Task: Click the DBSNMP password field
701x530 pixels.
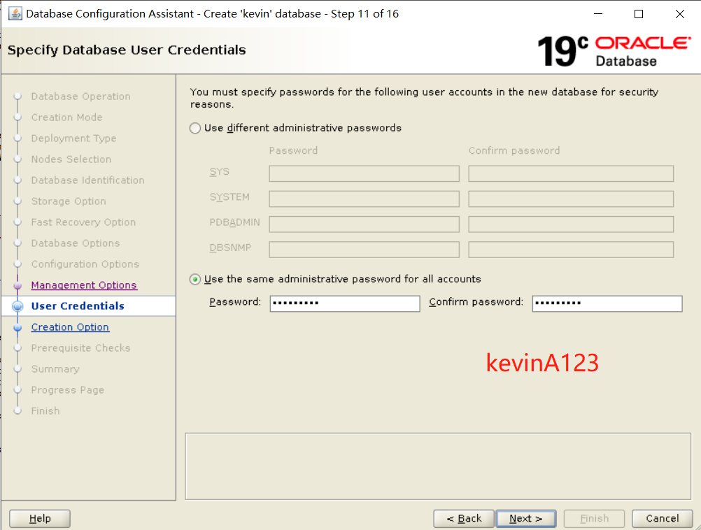Action: [x=364, y=250]
